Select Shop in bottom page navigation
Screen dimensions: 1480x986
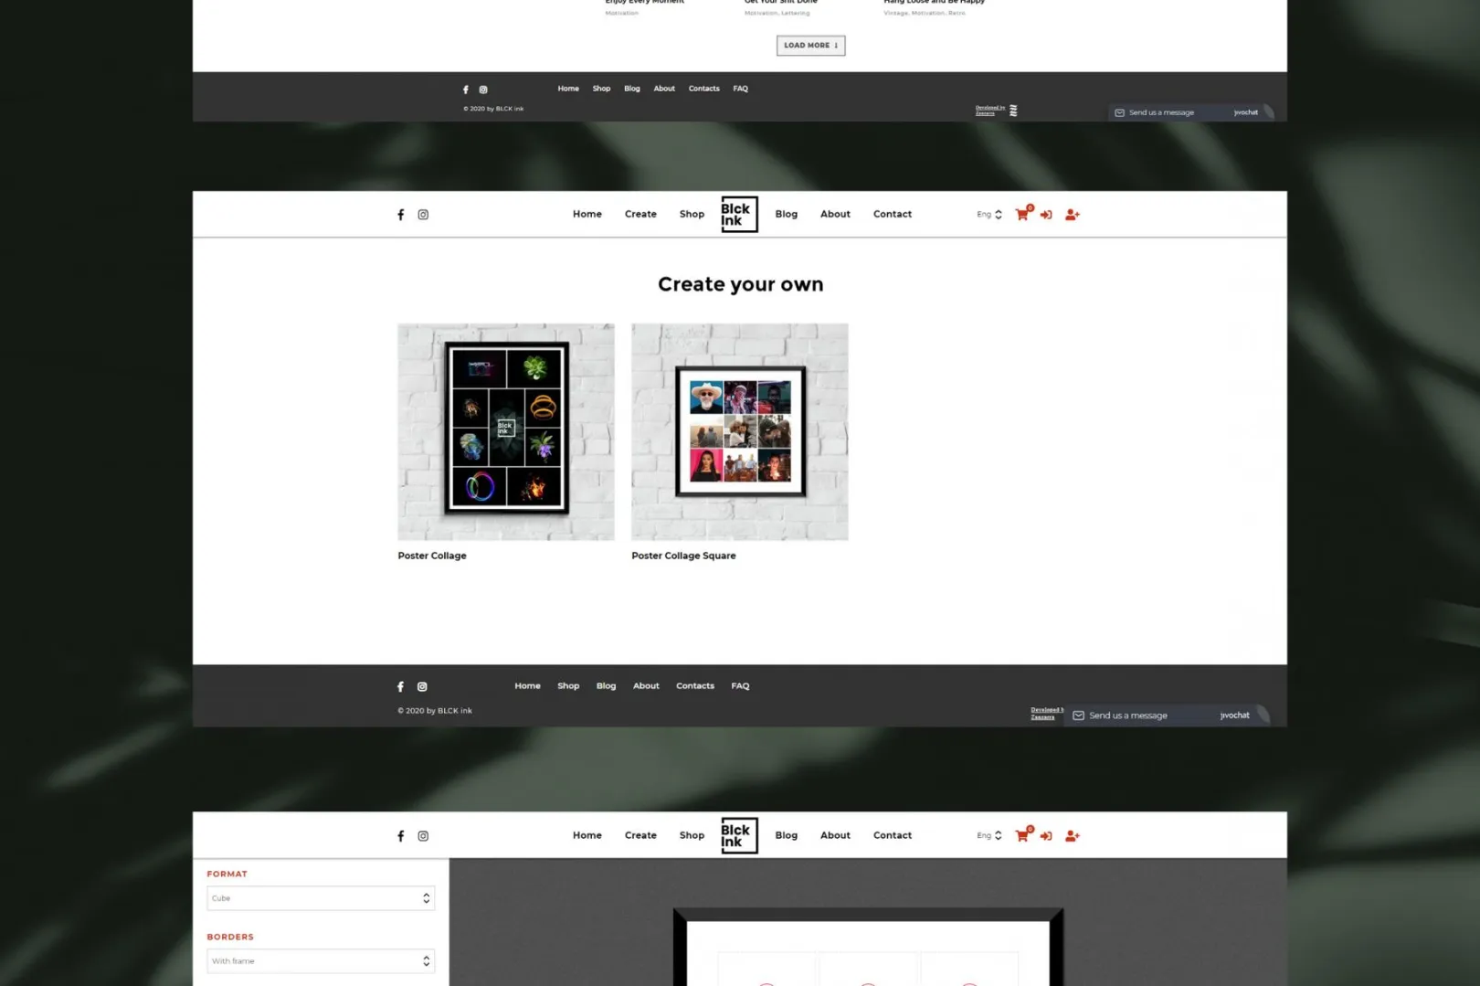(x=692, y=835)
